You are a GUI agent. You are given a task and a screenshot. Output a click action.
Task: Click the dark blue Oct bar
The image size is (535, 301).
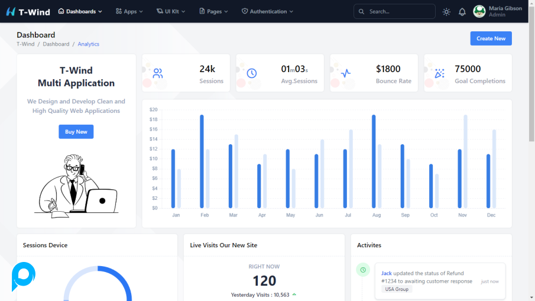431,186
